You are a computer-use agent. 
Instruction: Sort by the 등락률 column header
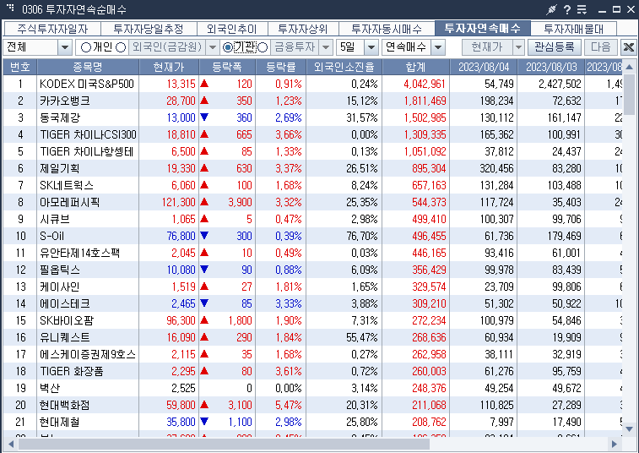(280, 67)
